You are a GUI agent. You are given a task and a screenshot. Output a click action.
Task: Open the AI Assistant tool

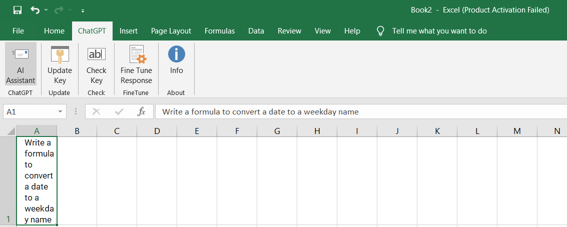click(21, 64)
